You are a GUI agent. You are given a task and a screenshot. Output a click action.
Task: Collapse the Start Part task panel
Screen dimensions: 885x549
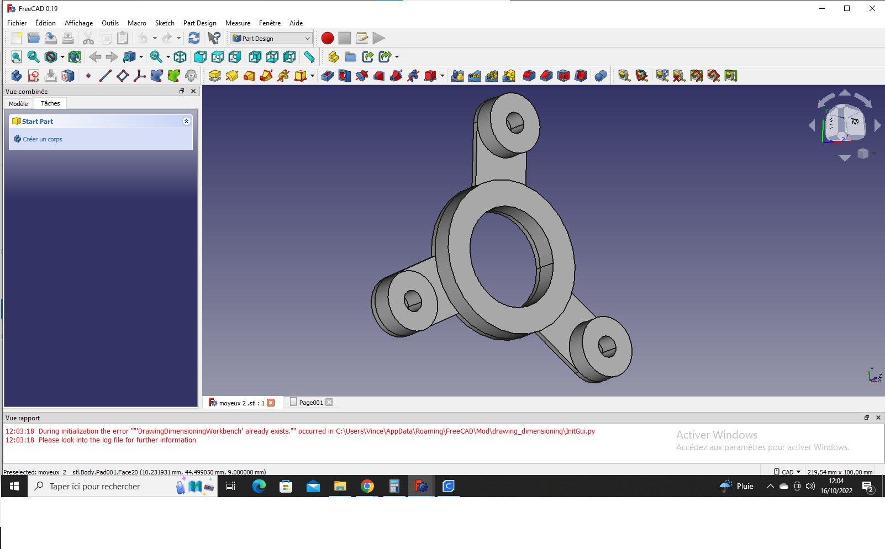point(186,122)
